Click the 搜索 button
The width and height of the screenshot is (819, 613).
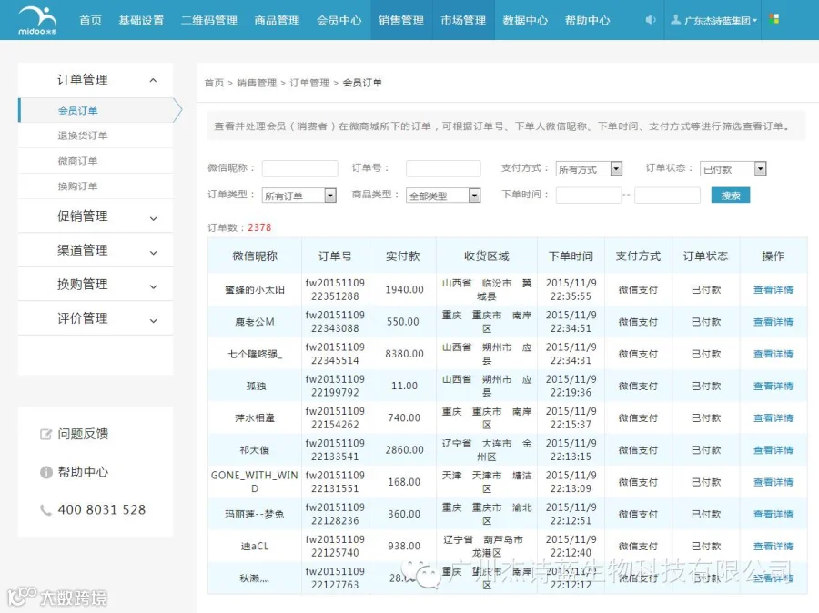(730, 196)
